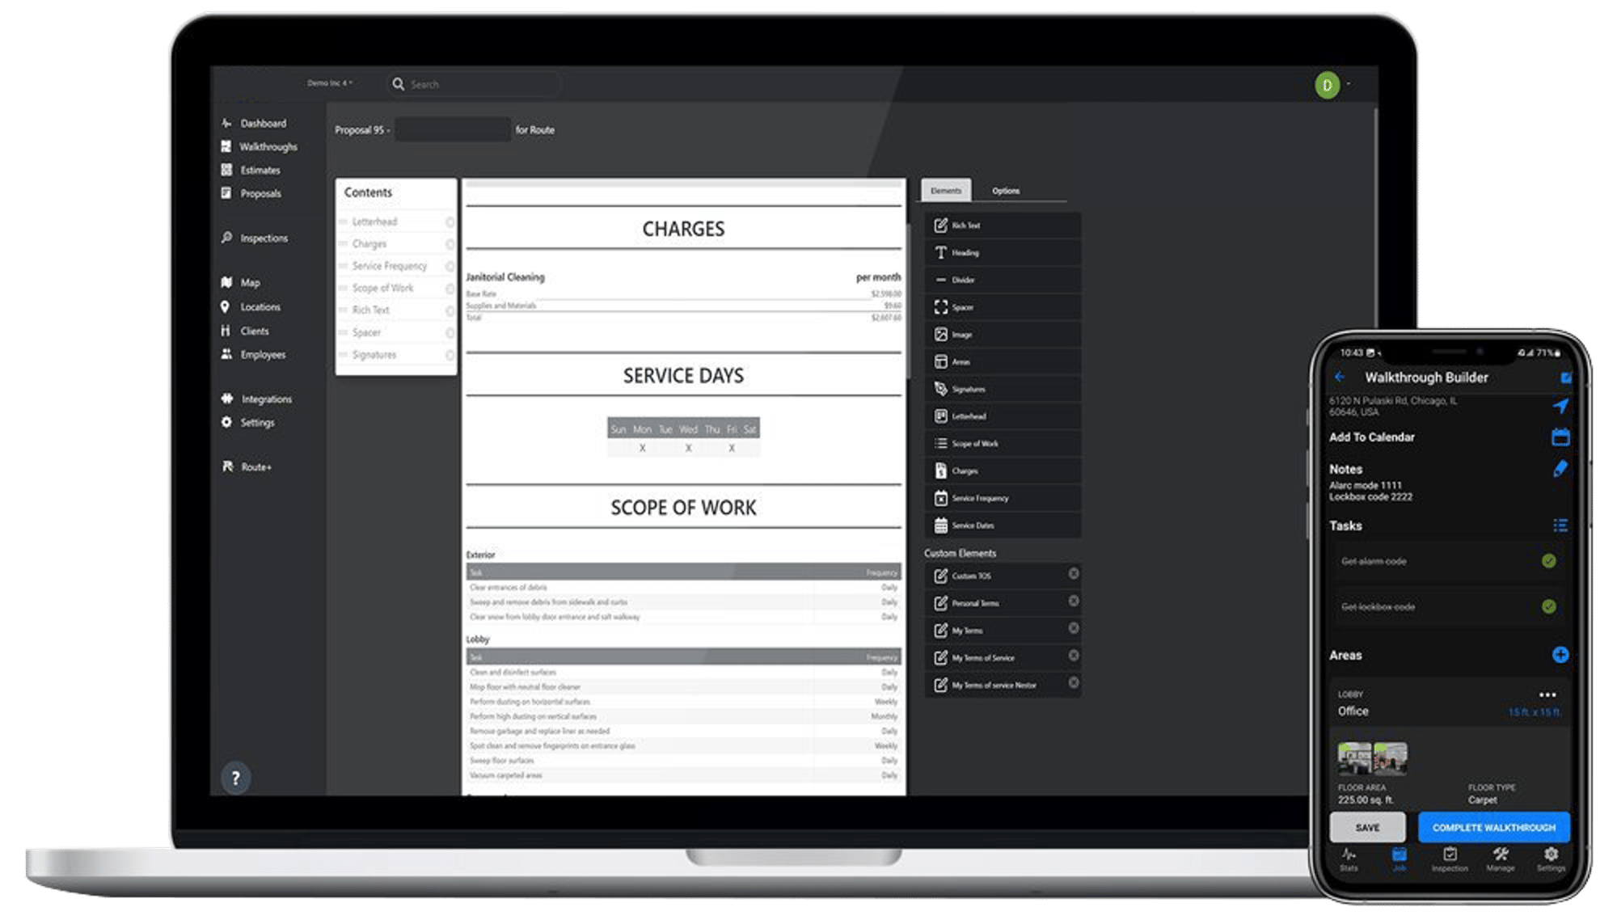Remove My Terms of service Nestor element
The width and height of the screenshot is (1617, 920).
click(1073, 683)
